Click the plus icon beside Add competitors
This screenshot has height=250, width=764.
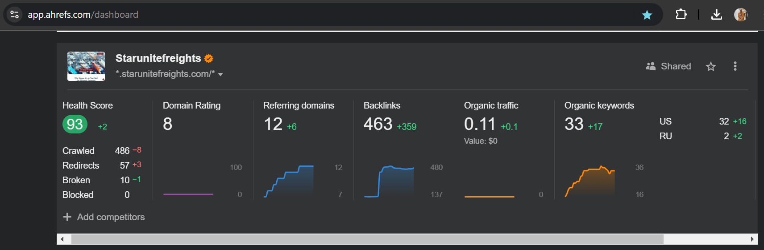(67, 217)
